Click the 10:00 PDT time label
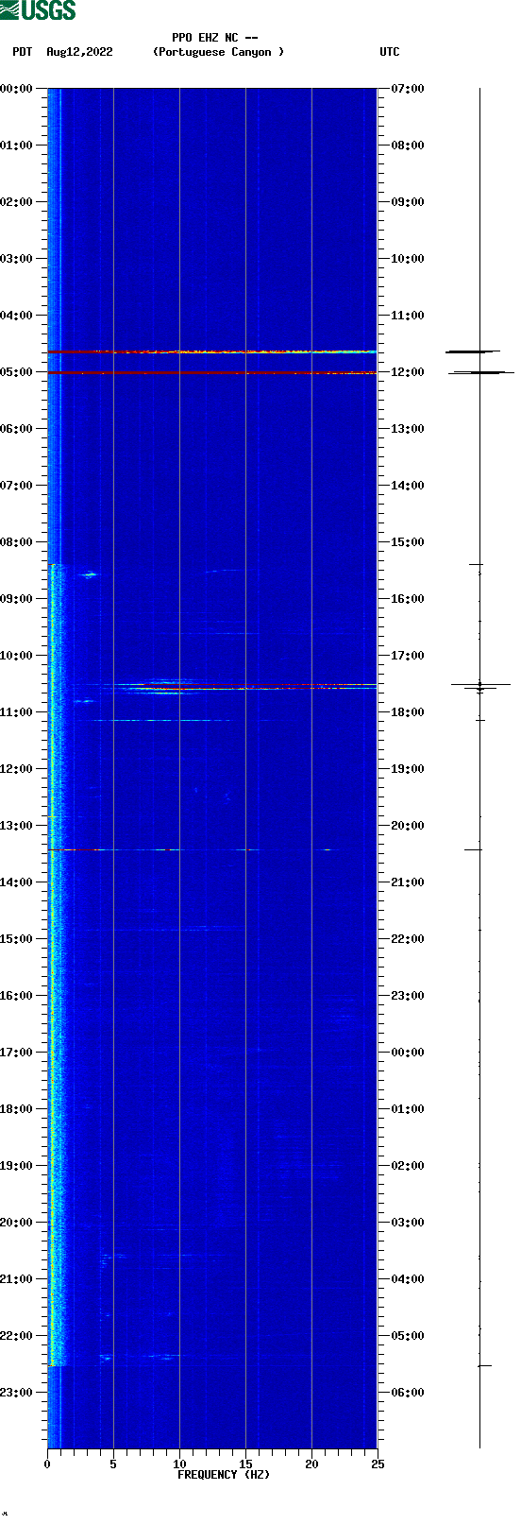 pyautogui.click(x=17, y=656)
